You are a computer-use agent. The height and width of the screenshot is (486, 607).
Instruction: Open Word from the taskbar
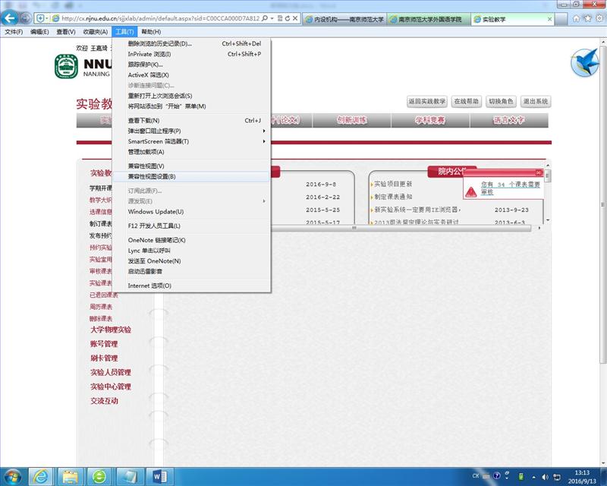click(x=160, y=476)
